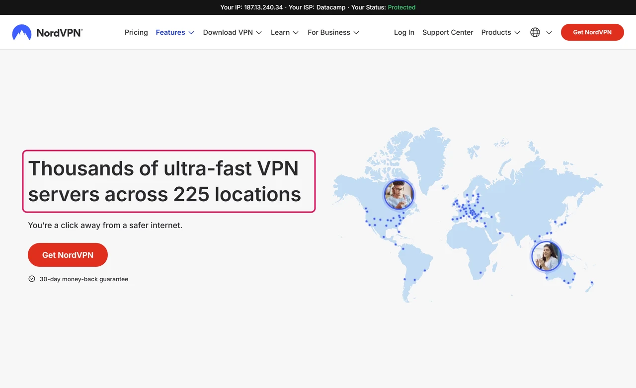Screen dimensions: 636x388
Task: Open the Features menu item
Action: click(x=170, y=32)
